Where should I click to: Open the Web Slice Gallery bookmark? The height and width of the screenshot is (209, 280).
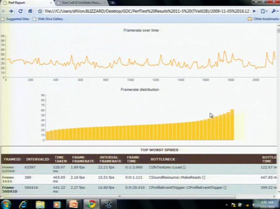coord(49,19)
